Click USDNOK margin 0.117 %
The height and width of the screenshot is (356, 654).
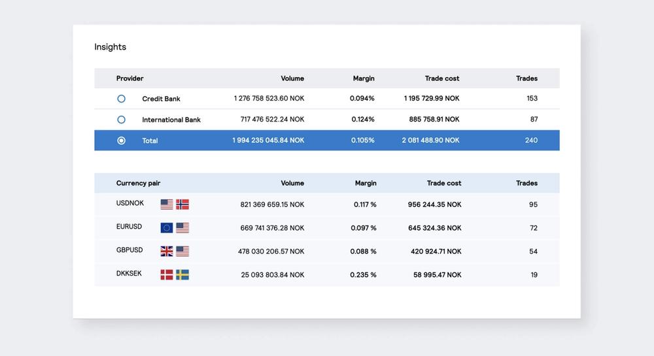click(x=365, y=204)
